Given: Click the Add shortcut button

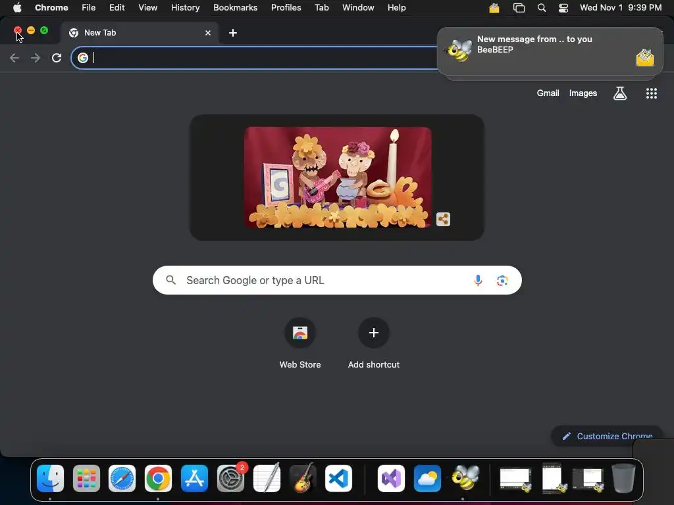Looking at the screenshot, I should [374, 343].
